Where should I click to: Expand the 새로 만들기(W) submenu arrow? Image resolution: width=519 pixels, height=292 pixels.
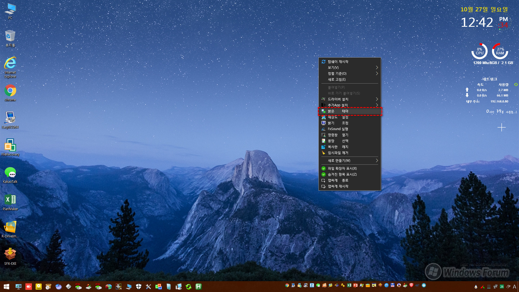(377, 161)
